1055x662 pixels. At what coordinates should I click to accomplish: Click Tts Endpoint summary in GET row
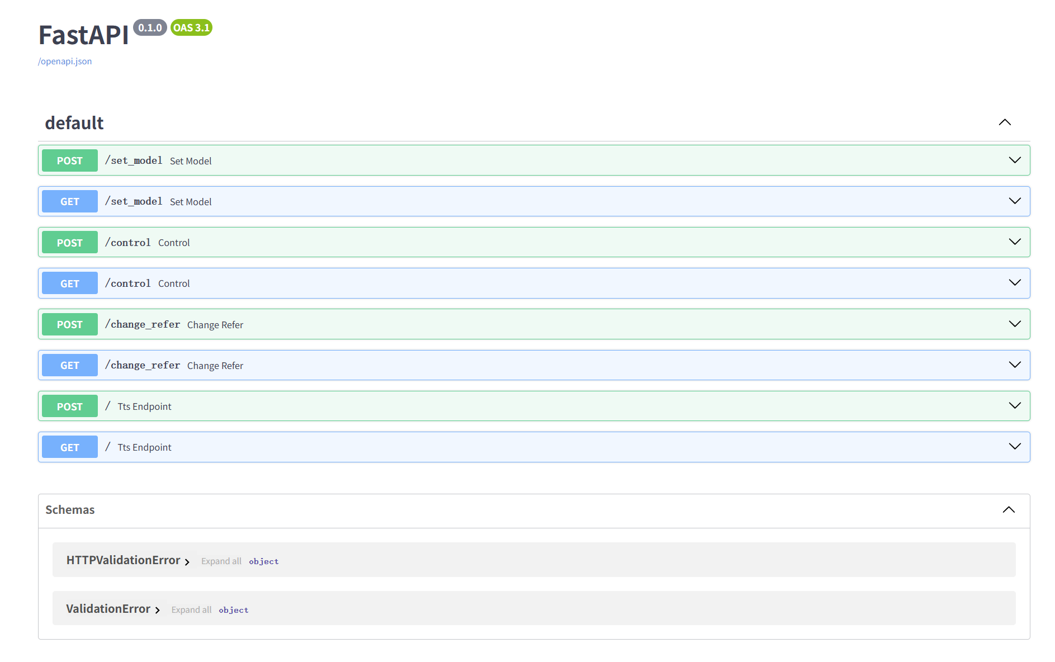(x=144, y=447)
